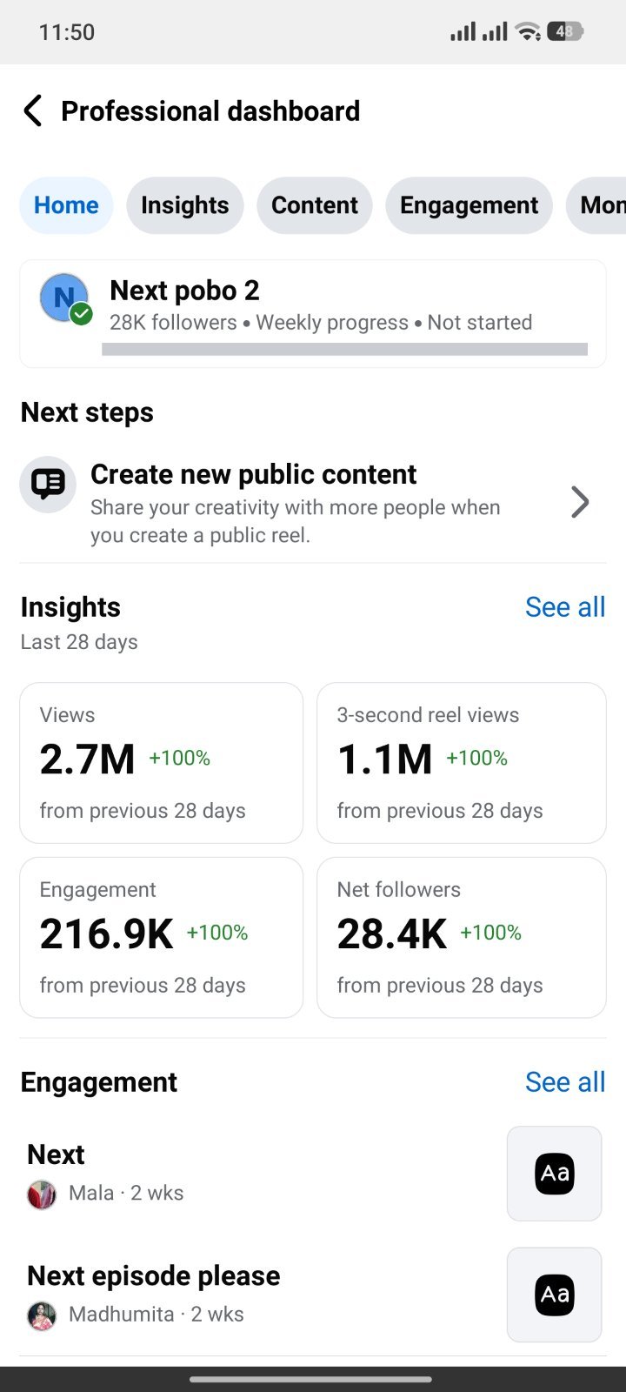This screenshot has width=626, height=1392.
Task: Open the 3-second reel views card
Action: [462, 763]
